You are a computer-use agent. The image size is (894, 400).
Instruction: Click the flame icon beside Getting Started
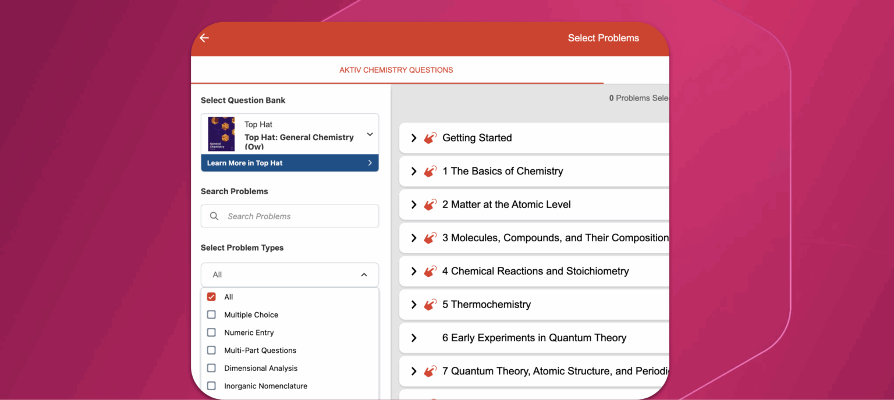[430, 138]
